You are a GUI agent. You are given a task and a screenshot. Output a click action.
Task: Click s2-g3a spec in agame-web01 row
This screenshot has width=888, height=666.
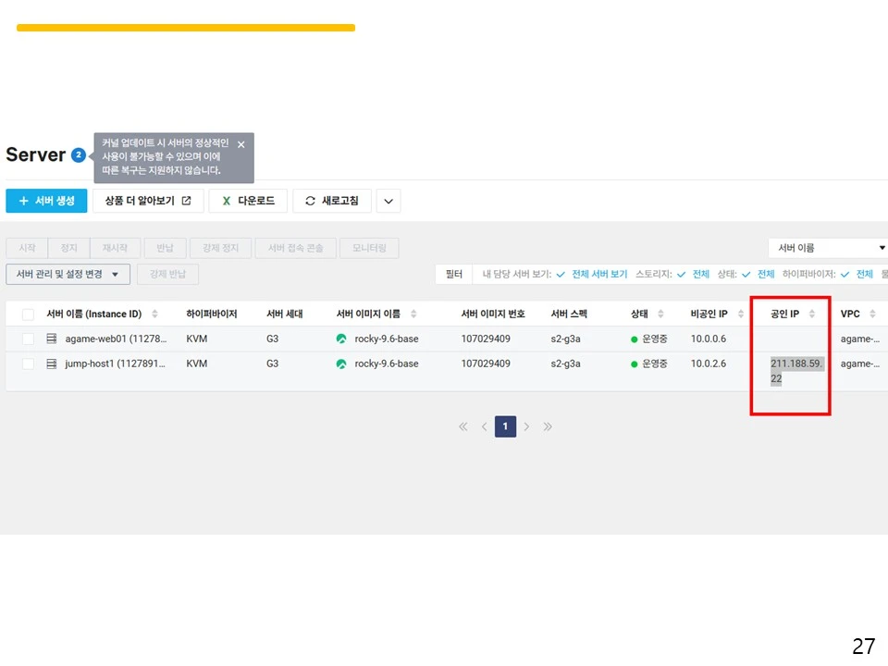[x=565, y=339]
